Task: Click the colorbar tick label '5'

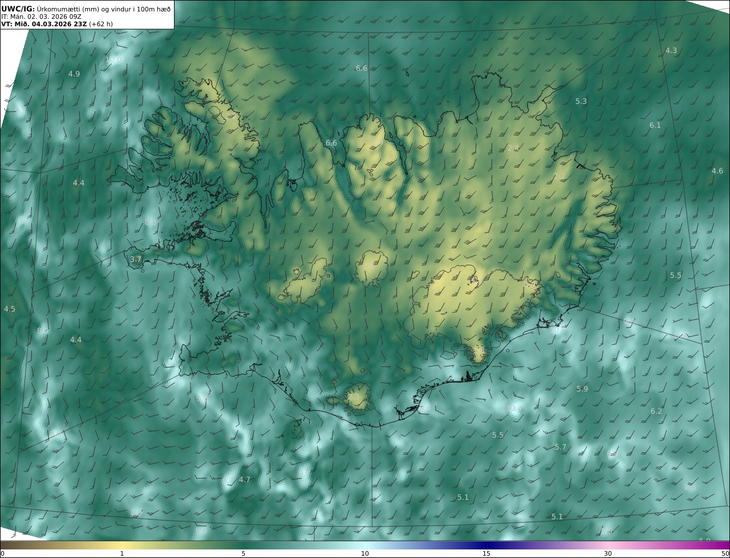Action: (x=244, y=553)
